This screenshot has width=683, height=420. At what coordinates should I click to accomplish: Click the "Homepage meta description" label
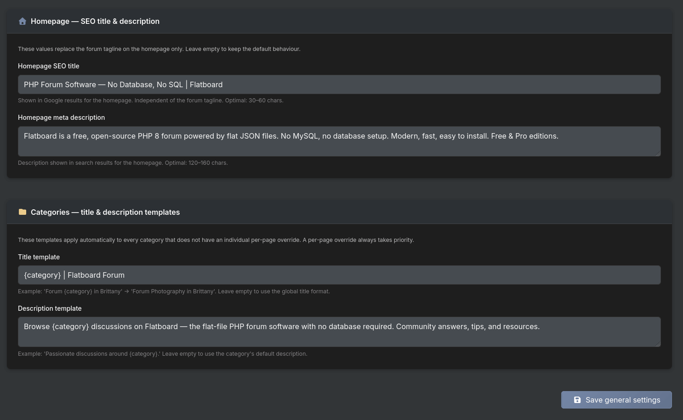(61, 118)
